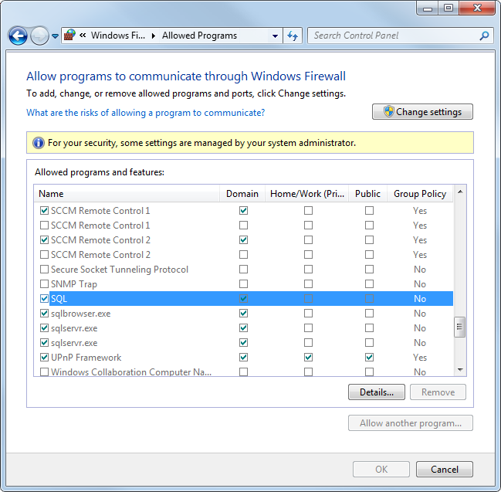501x492 pixels.
Task: Maximize the Allowed Programs window
Action: 449,8
